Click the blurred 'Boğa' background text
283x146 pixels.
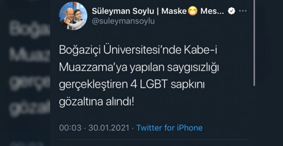click(30, 30)
